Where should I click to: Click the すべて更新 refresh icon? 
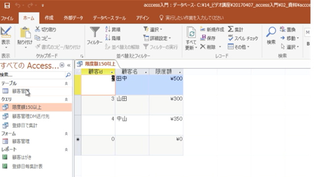point(191,32)
